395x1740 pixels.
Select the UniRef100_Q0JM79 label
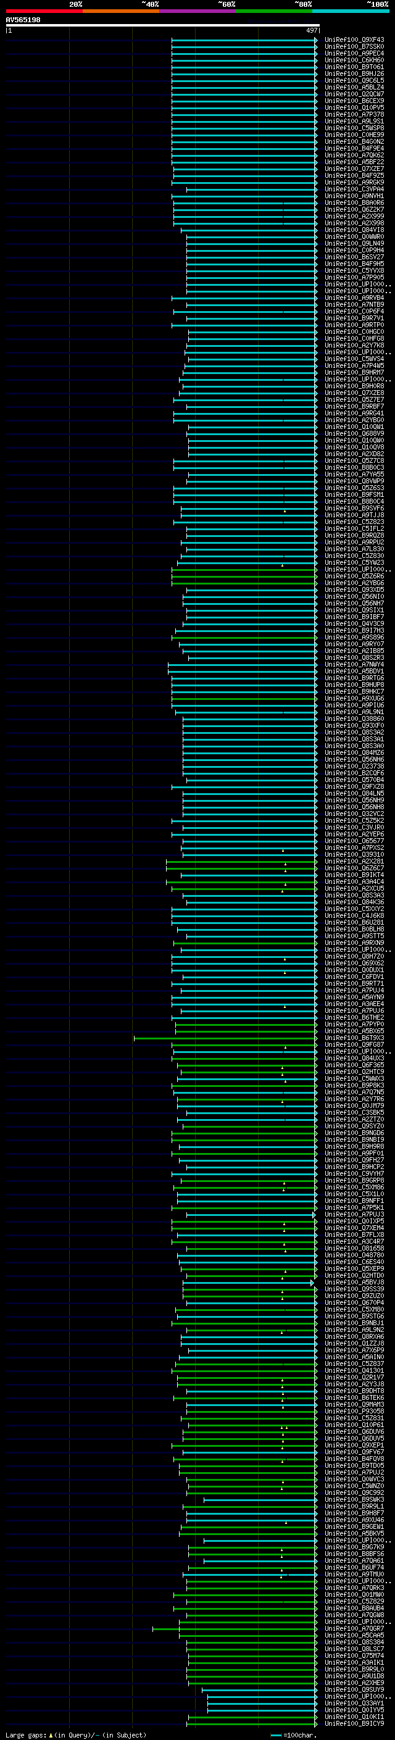tap(354, 1105)
